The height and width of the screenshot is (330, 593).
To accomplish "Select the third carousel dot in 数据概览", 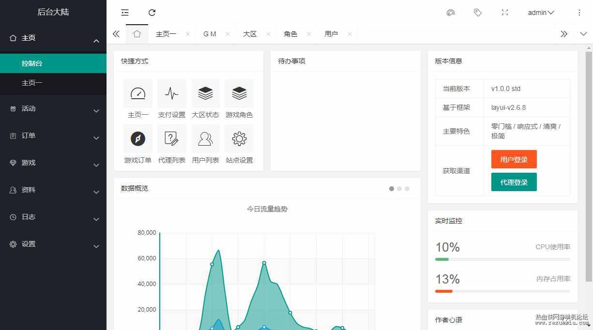I will [407, 189].
